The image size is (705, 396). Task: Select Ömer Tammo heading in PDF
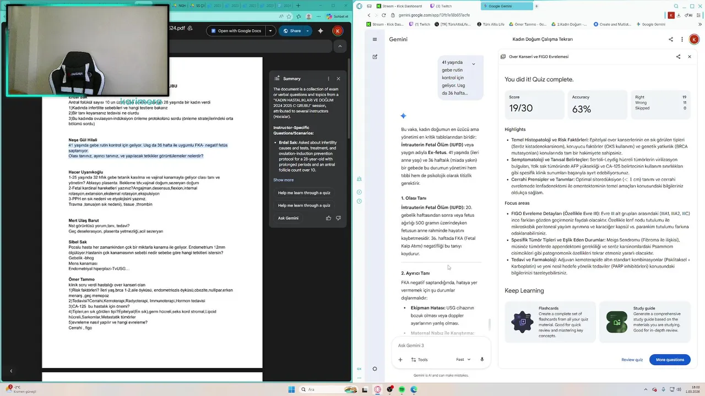click(x=82, y=279)
